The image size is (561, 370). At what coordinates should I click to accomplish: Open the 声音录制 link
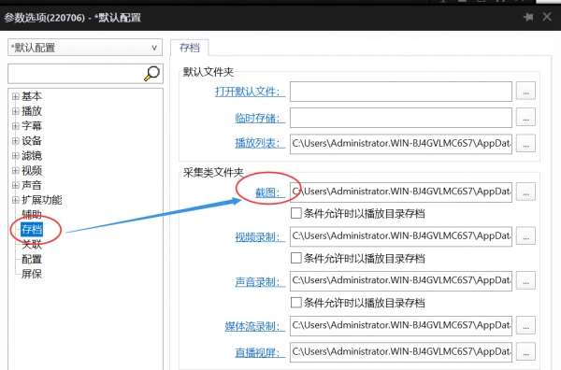pyautogui.click(x=260, y=281)
